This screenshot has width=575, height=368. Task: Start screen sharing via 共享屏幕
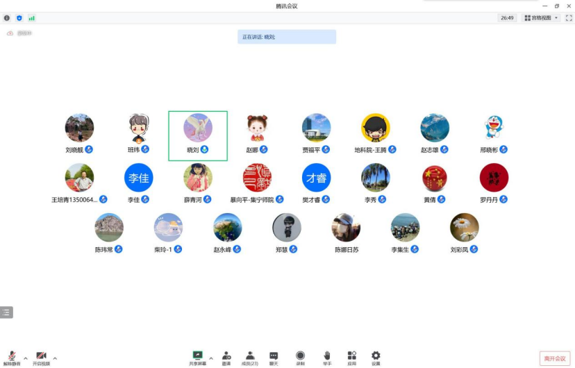(198, 357)
